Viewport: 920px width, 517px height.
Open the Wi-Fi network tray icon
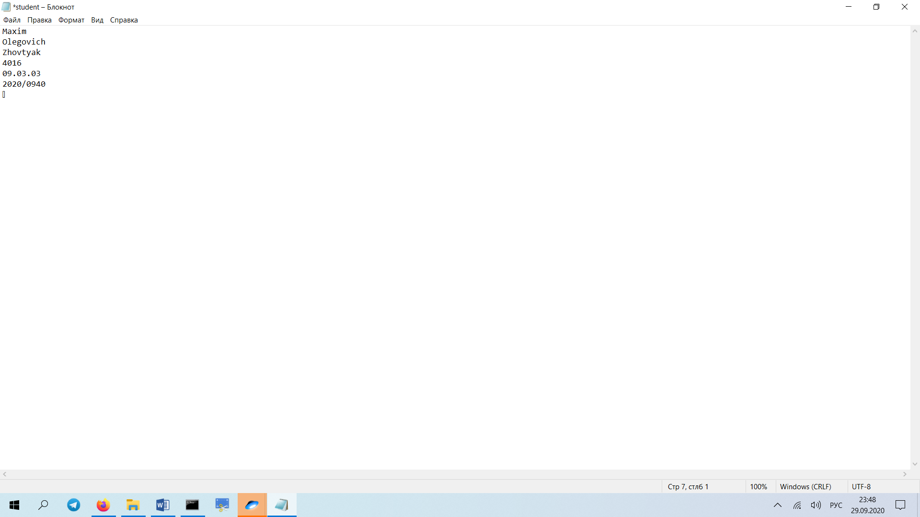coord(797,505)
